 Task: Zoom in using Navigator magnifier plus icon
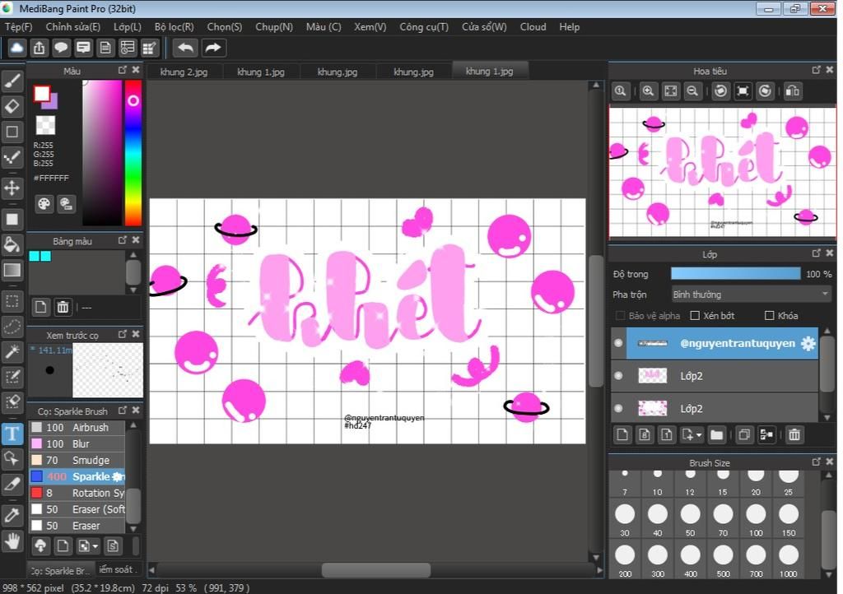(648, 91)
